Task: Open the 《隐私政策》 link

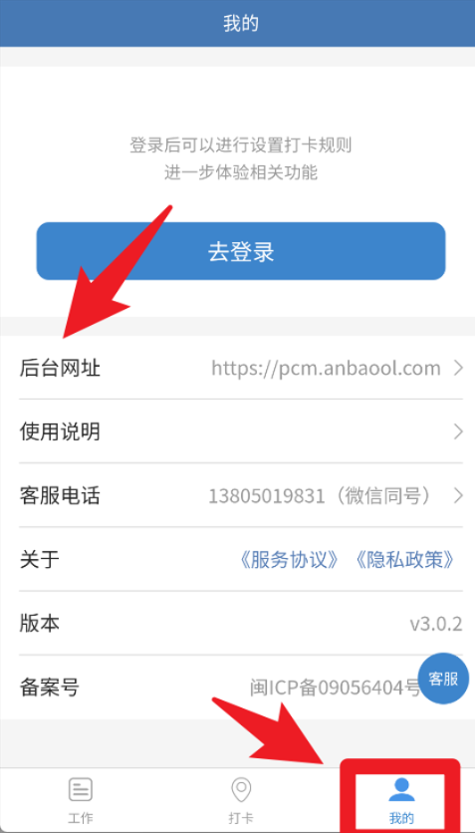Action: (x=405, y=559)
